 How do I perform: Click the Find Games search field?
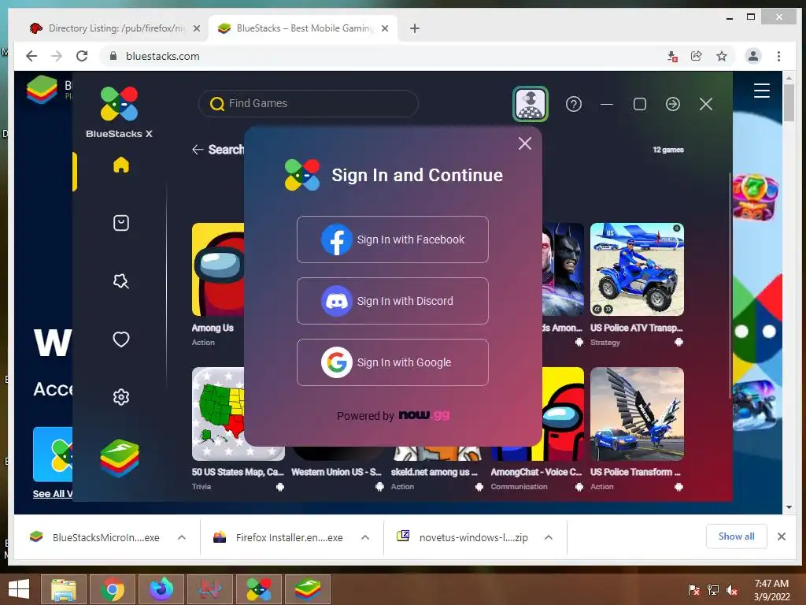(309, 103)
